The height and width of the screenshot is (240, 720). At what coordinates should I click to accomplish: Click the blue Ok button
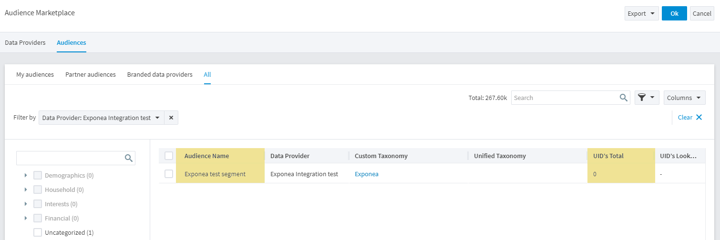pyautogui.click(x=674, y=13)
